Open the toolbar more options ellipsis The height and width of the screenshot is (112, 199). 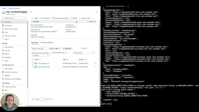pyautogui.click(x=93, y=18)
